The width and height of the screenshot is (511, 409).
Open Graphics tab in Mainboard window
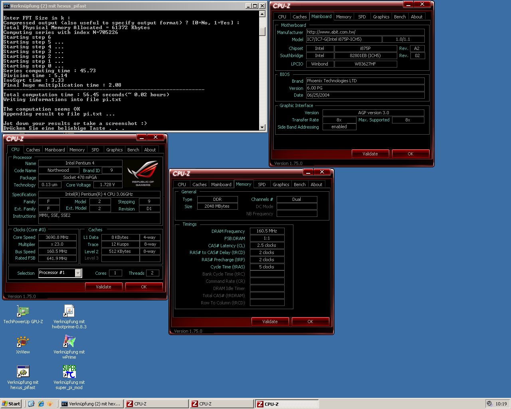click(x=381, y=17)
